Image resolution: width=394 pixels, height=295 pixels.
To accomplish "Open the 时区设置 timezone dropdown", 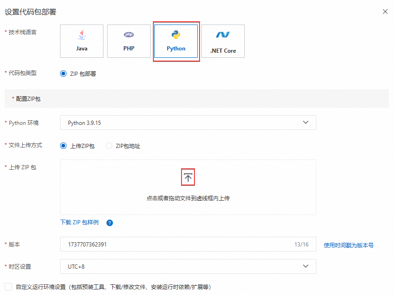I will pyautogui.click(x=188, y=266).
